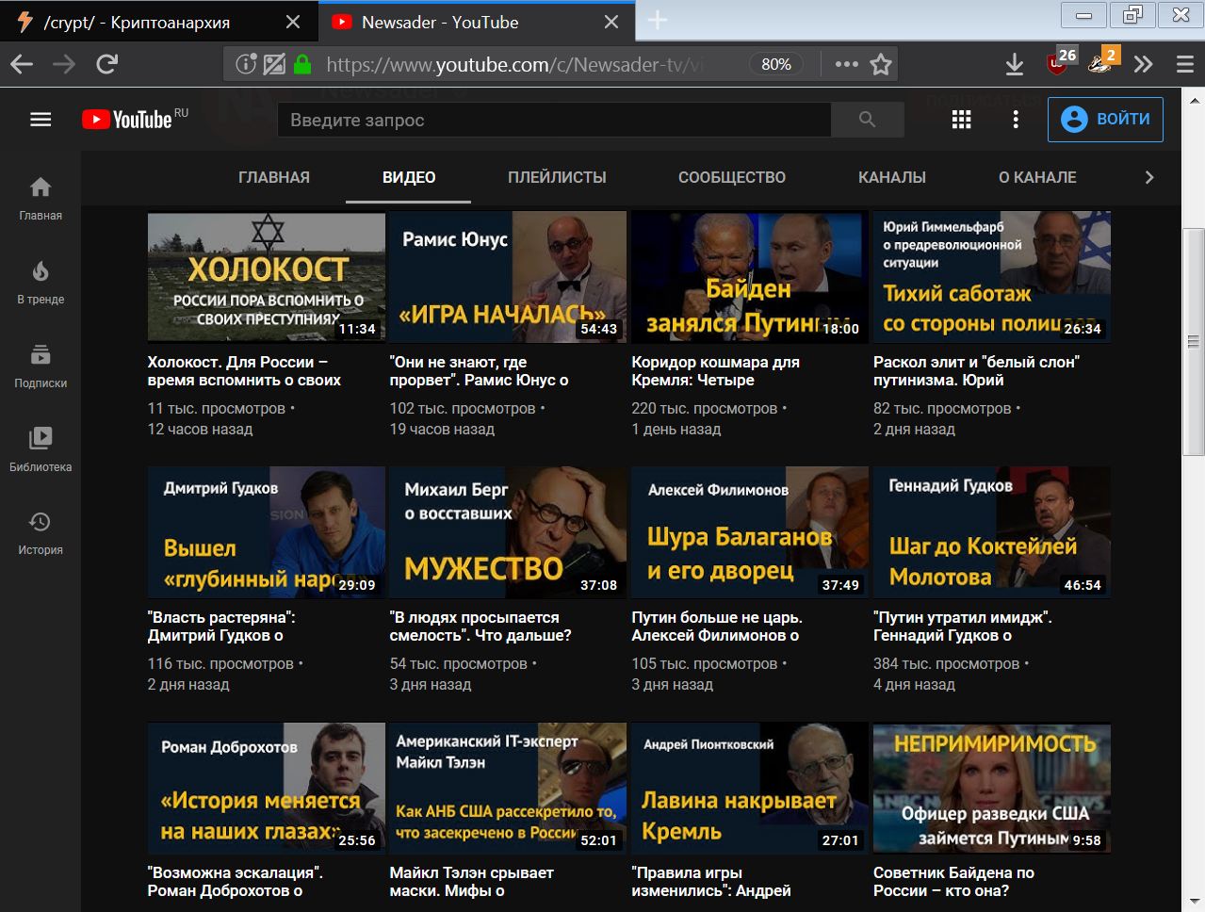Image resolution: width=1205 pixels, height=912 pixels.
Task: Open the Шаг до Коктейлей Молотова thumbnail
Action: (x=992, y=532)
